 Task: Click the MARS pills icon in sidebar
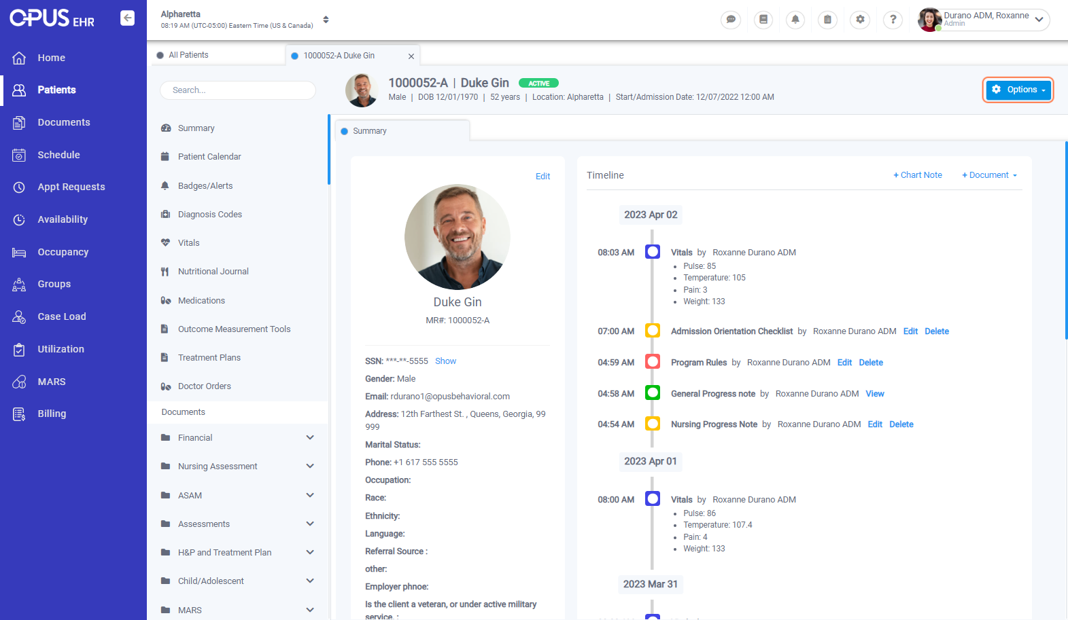(19, 382)
